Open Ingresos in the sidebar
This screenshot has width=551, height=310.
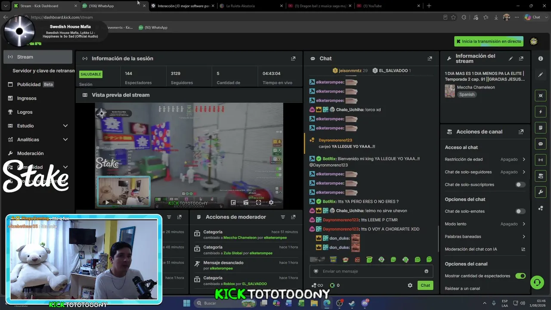(x=38, y=98)
